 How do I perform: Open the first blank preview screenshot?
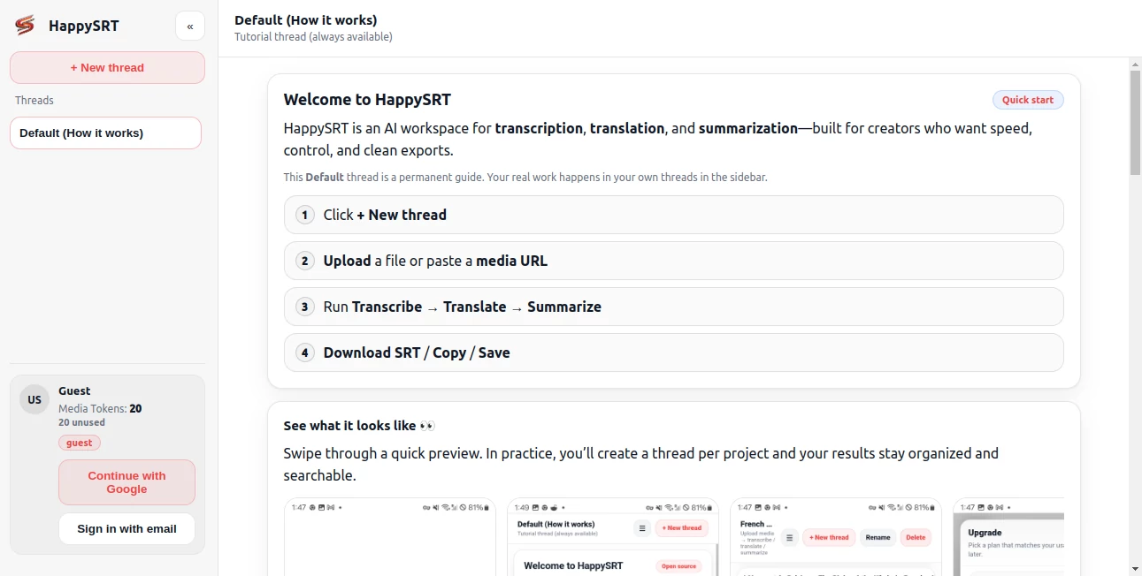pos(390,536)
